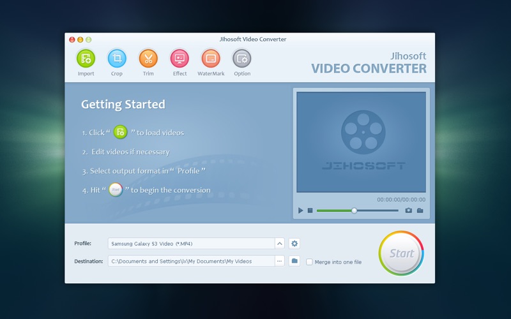Image resolution: width=511 pixels, height=319 pixels.
Task: Minimize window with the yellow button
Action: tap(80, 40)
